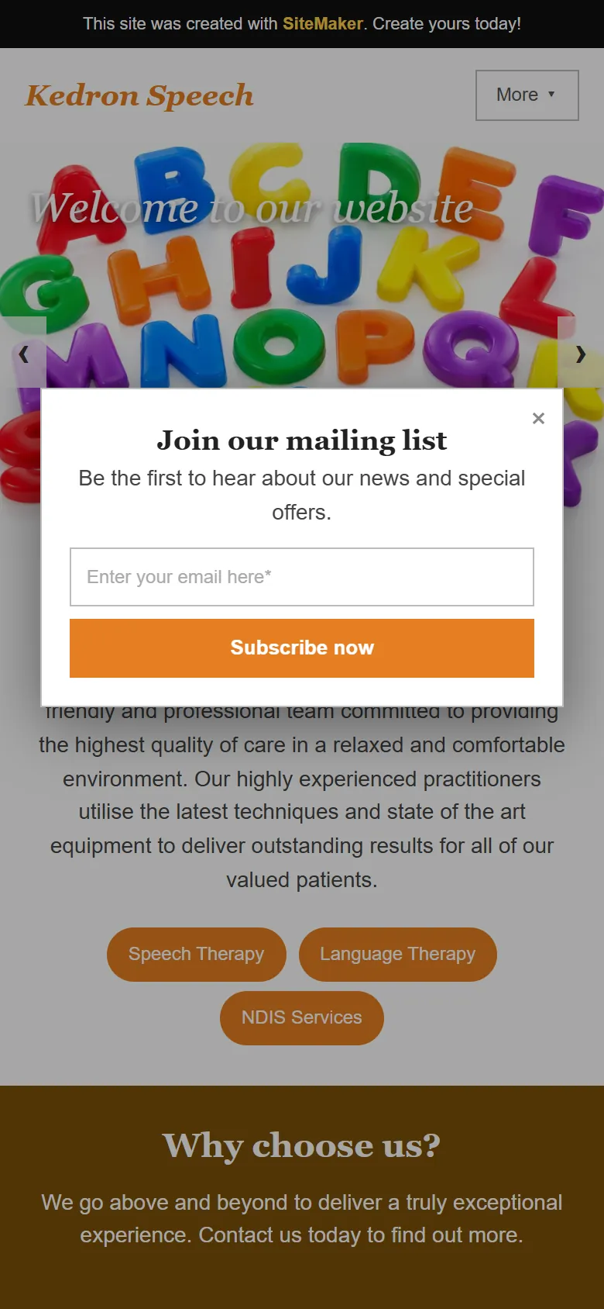View NDIS Services

click(302, 1017)
